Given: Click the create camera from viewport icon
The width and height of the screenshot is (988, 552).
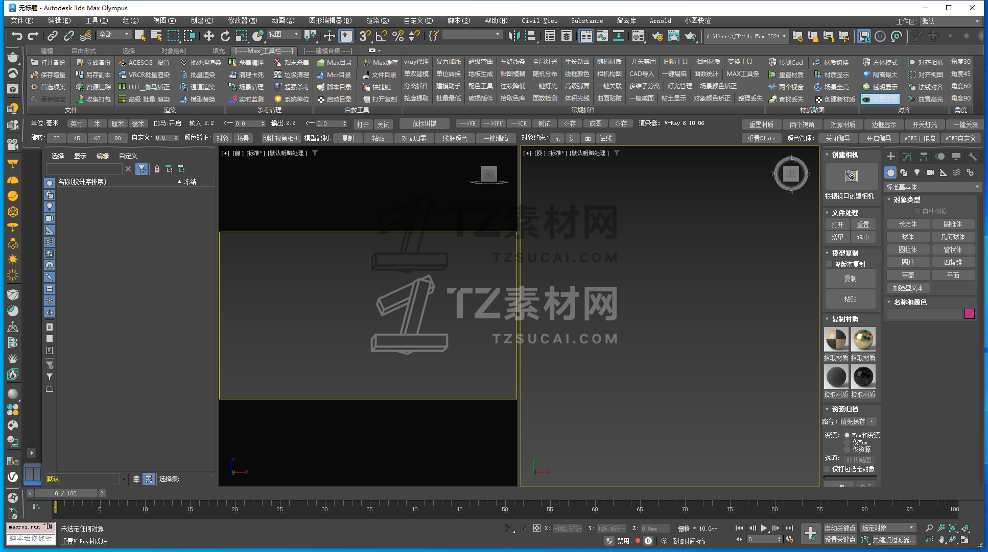Looking at the screenshot, I should point(851,176).
